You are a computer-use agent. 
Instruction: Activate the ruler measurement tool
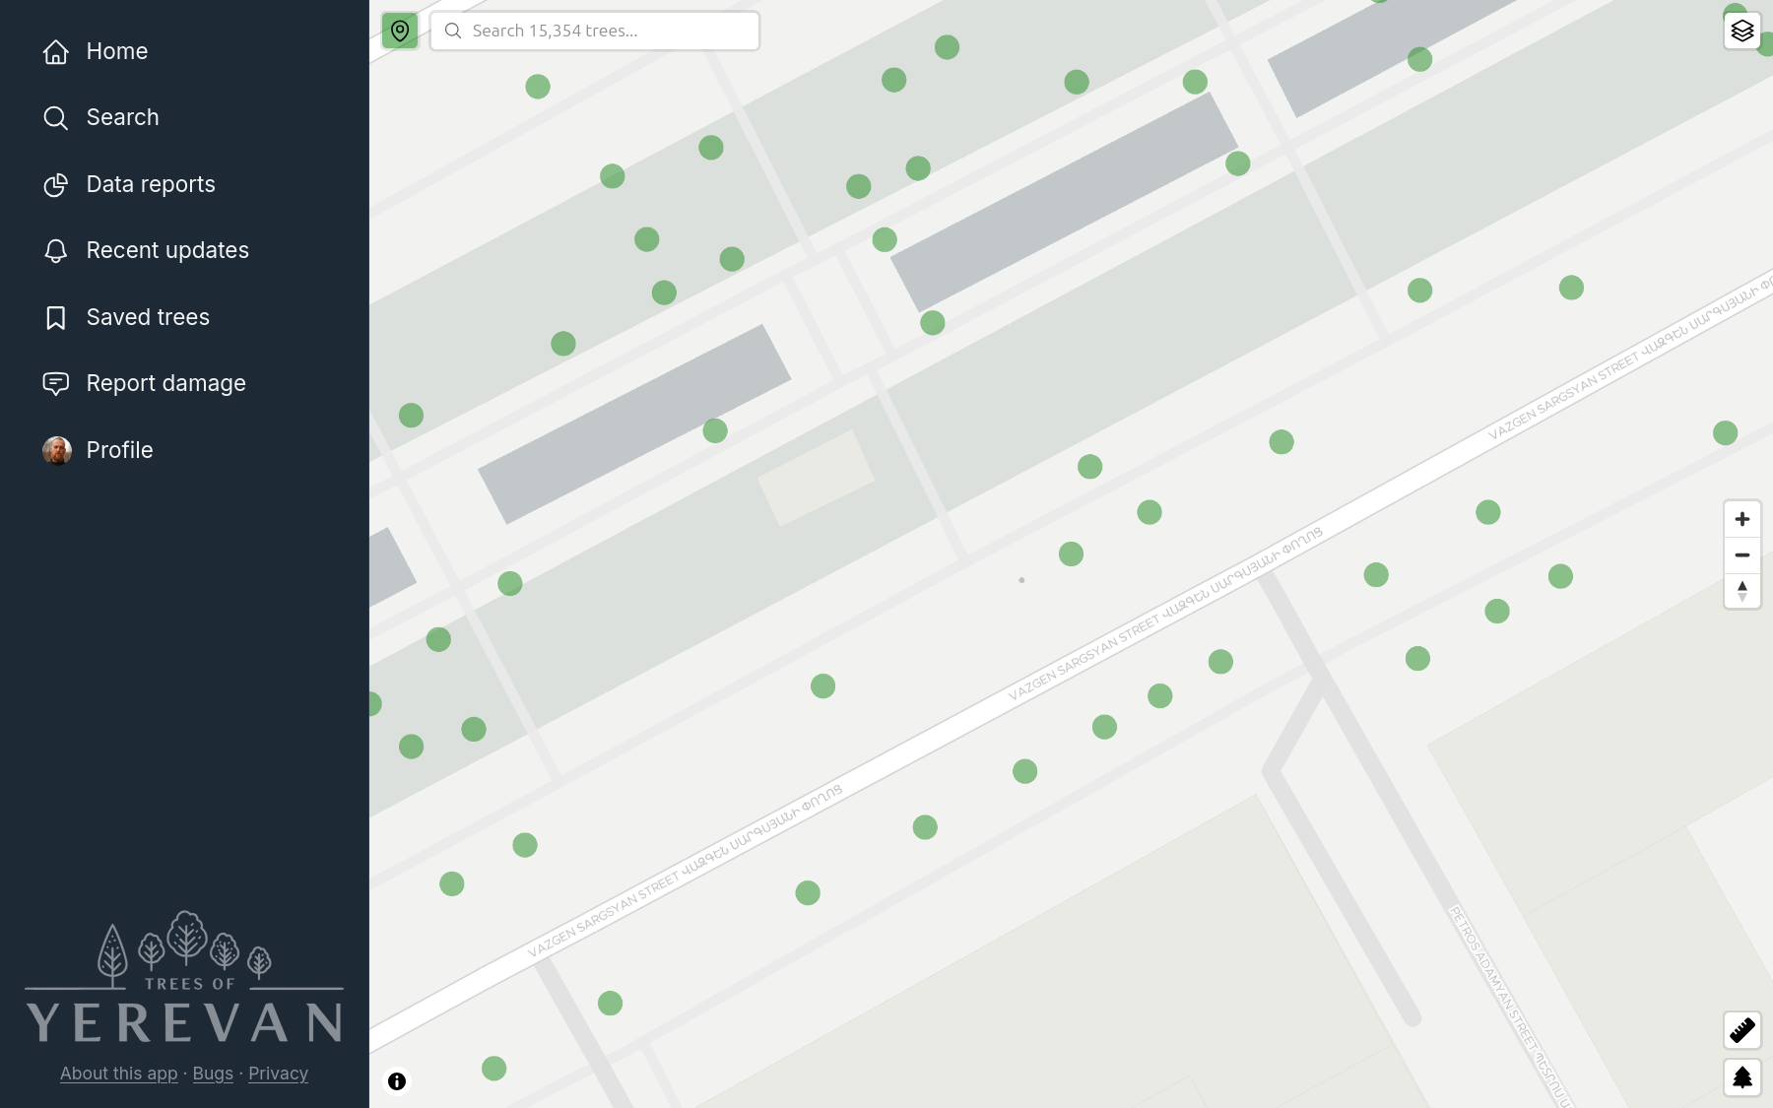[1742, 1030]
